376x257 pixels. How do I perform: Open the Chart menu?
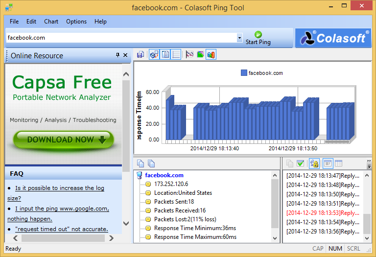pyautogui.click(x=51, y=22)
